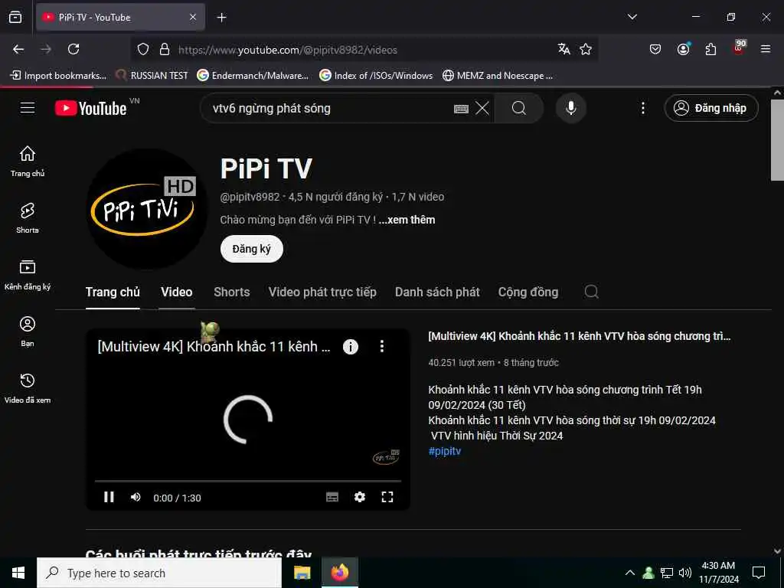Open the Multiview 4K video title link
The height and width of the screenshot is (588, 784).
click(580, 336)
